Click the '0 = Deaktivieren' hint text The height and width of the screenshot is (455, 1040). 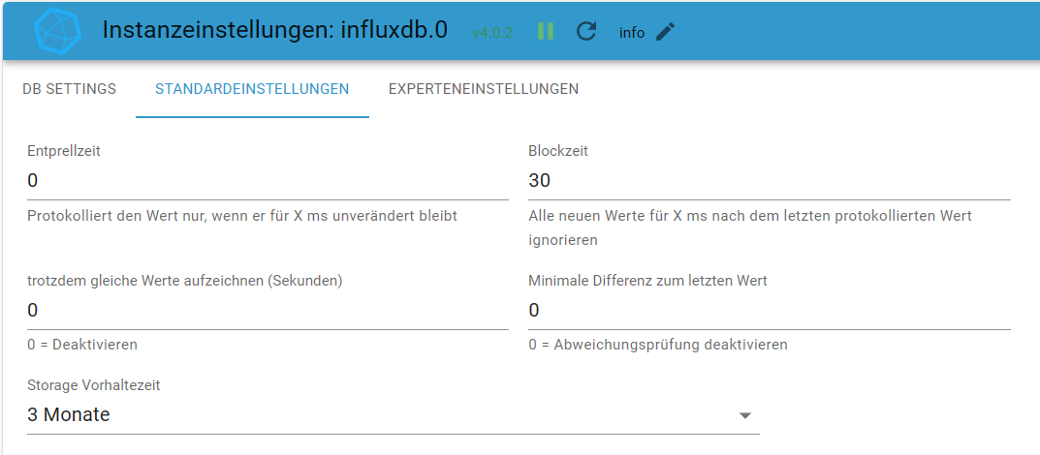pyautogui.click(x=82, y=345)
